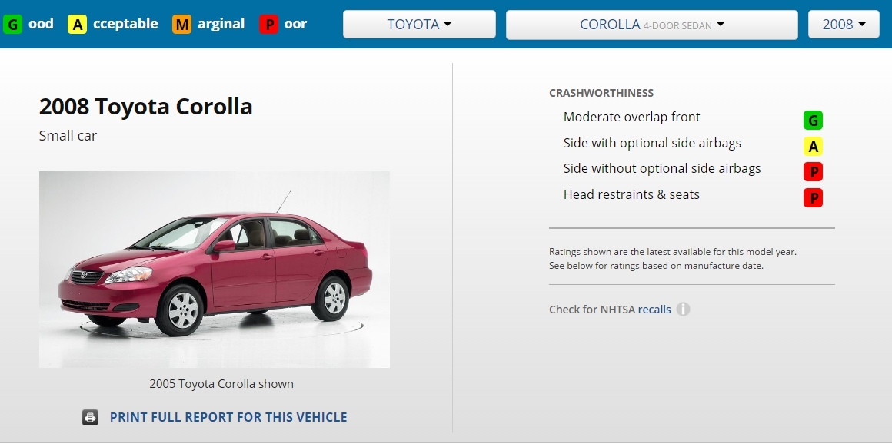
Task: Click the red P rating for Head restraints
Action: [x=813, y=197]
